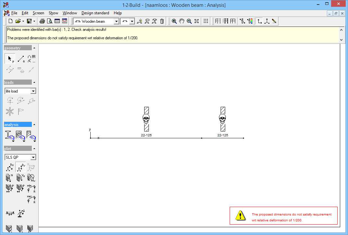Viewport: 348px width, 235px height.
Task: Plot the normal force N diagram
Action: click(10, 177)
